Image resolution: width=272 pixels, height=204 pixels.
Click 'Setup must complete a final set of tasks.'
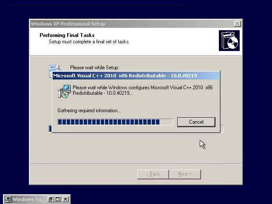click(89, 42)
